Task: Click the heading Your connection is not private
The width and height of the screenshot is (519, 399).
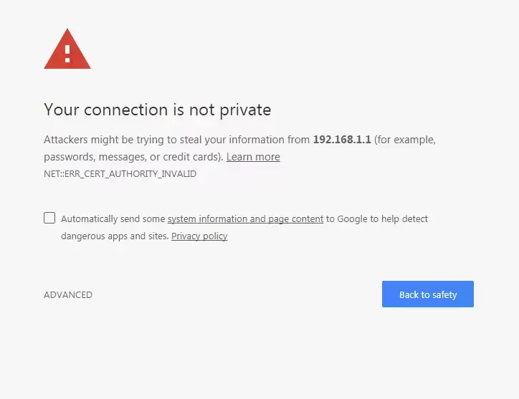Action: pos(157,110)
